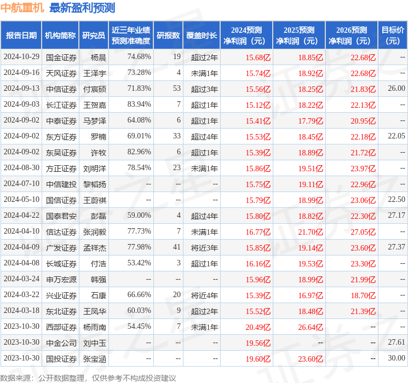This screenshot has width=408, height=383.
Task: Click target price 26.00
Action: pos(396,89)
